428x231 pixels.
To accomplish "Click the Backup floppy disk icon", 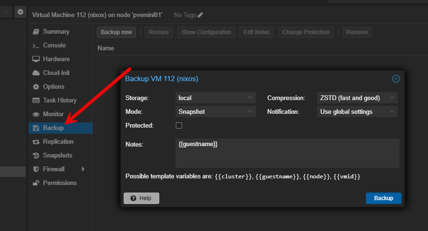I will tap(36, 128).
